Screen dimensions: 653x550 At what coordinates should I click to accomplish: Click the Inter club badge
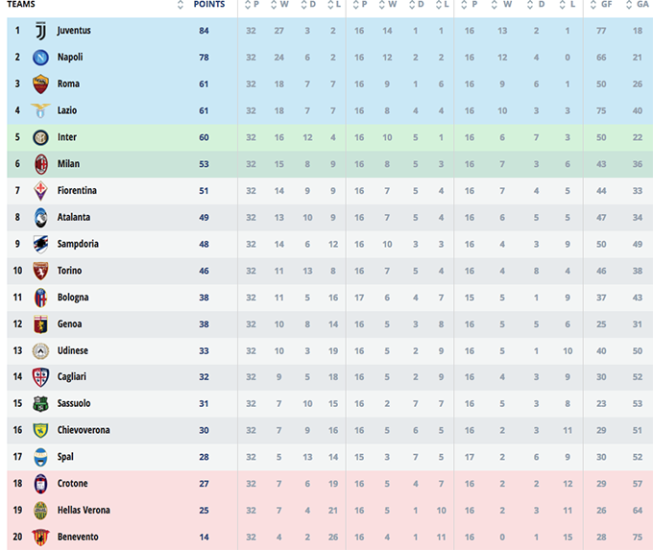(x=40, y=137)
